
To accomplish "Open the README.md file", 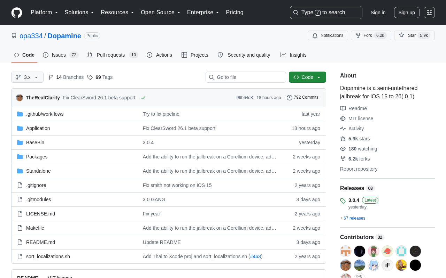I will tap(40, 242).
